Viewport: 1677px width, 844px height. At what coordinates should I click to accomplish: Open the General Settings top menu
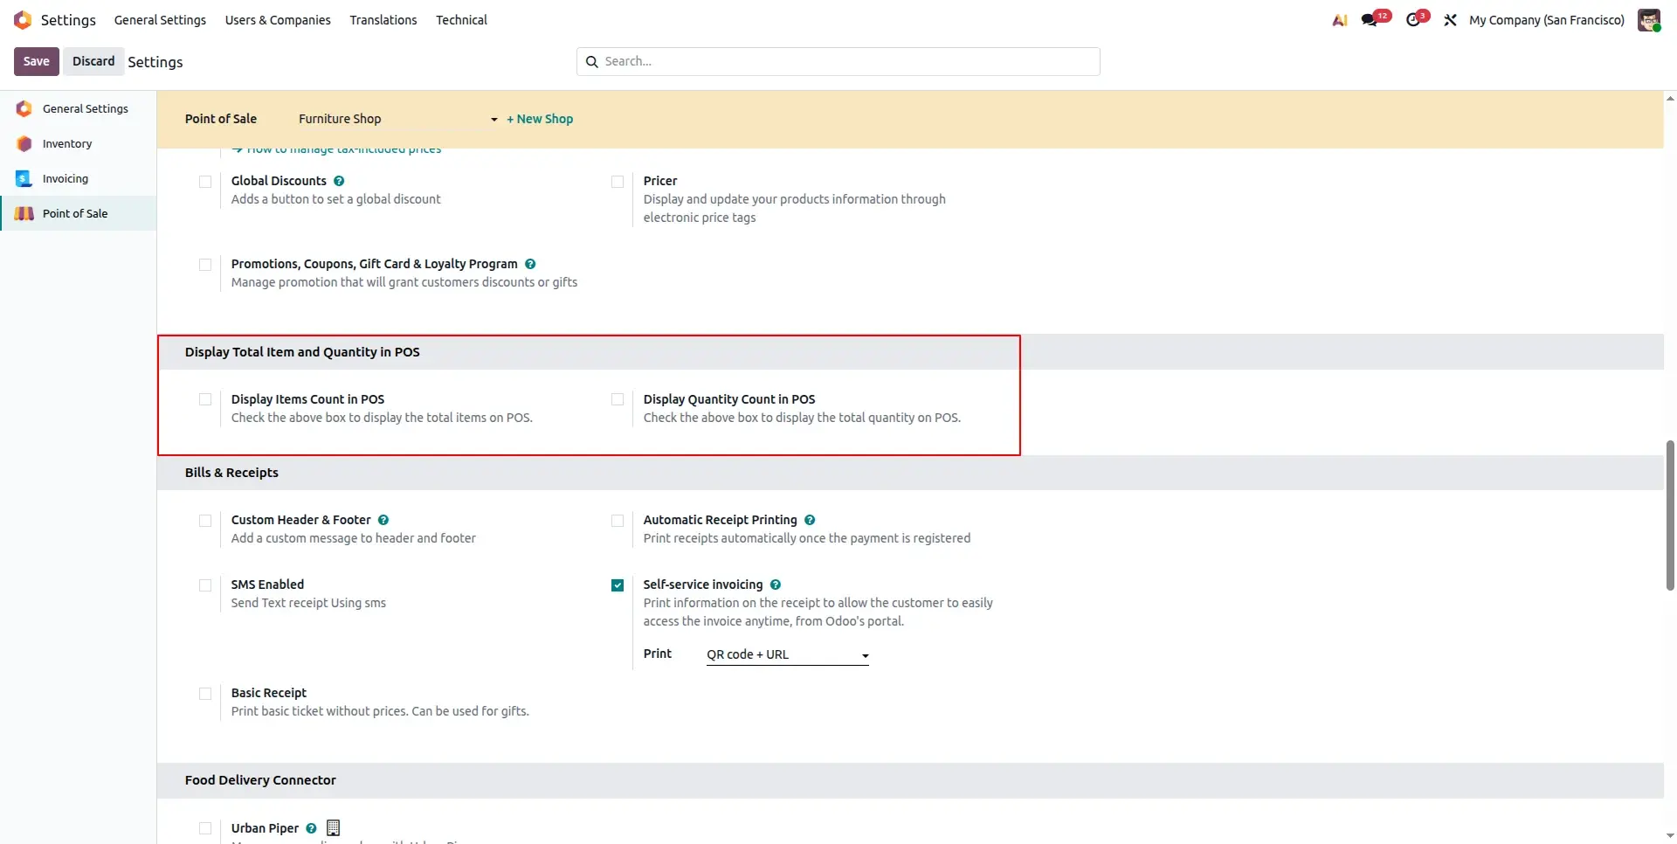pos(160,20)
